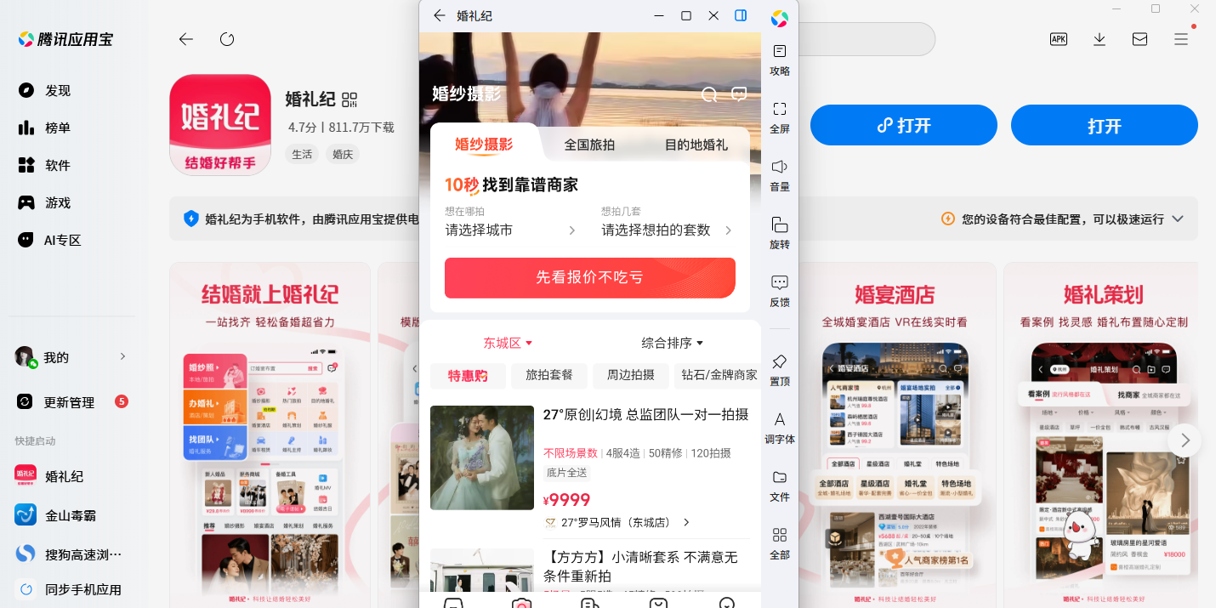
Task: Open the 文件 file tool
Action: (780, 486)
